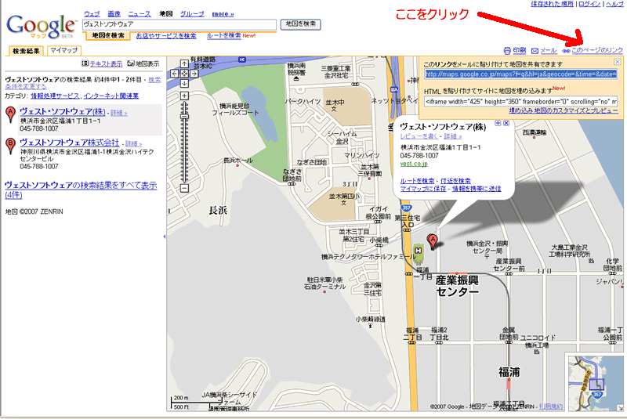Open result ヴェスト・ソフトウェア(株) link
The height and width of the screenshot is (419, 627).
(x=63, y=112)
